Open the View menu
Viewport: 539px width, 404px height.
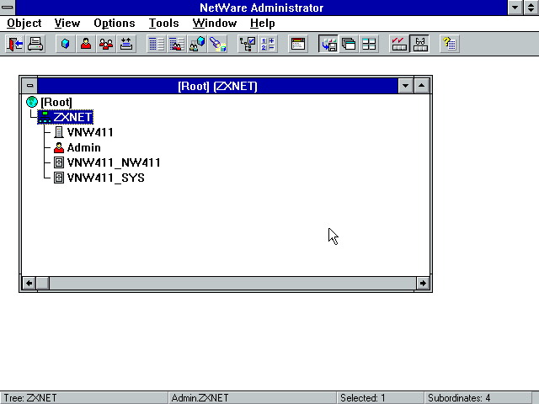click(x=67, y=24)
